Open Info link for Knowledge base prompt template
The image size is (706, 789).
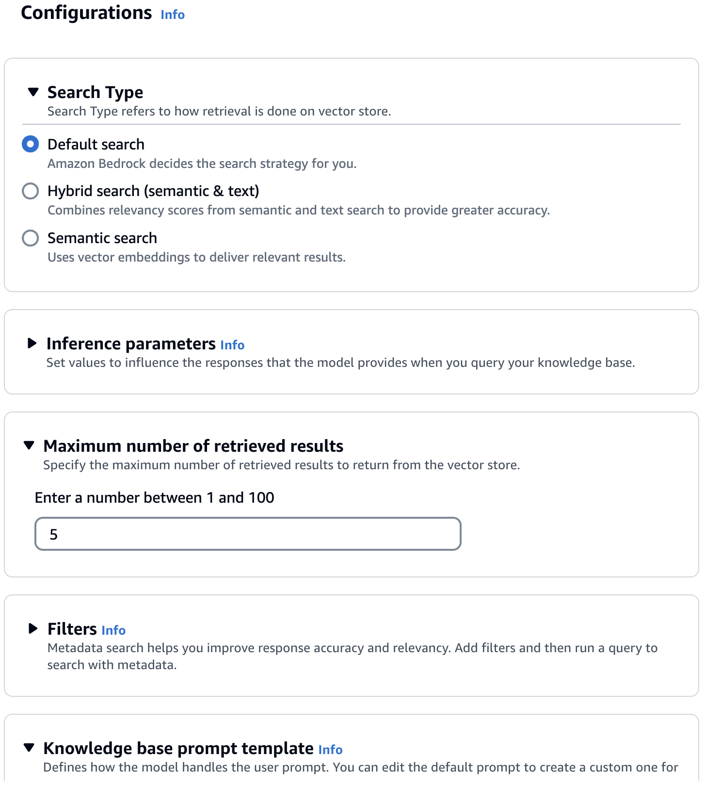pyautogui.click(x=330, y=750)
